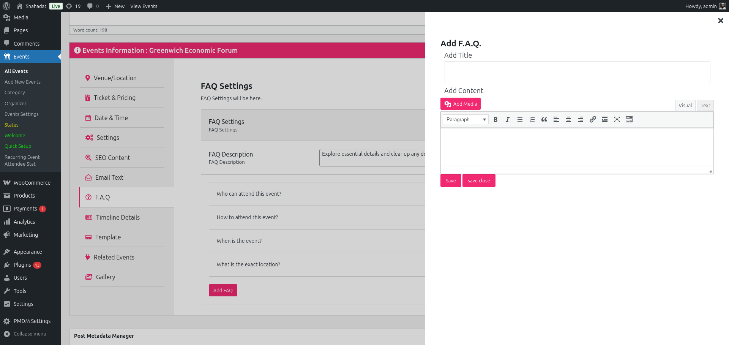Open the Email Text tab
The image size is (729, 345).
122,177
